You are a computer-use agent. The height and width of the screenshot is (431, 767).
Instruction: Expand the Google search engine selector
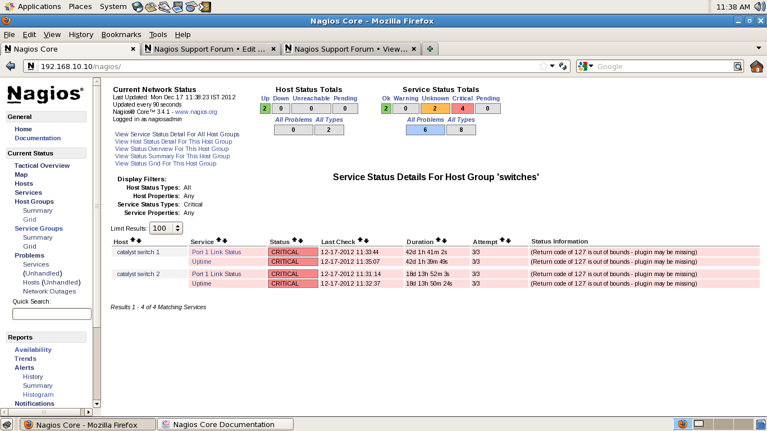click(586, 66)
